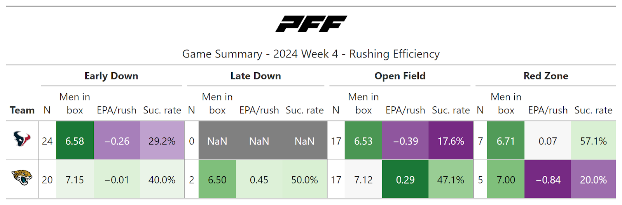622x205 pixels.
Task: Select the Late Down column group header
Action: tap(255, 76)
